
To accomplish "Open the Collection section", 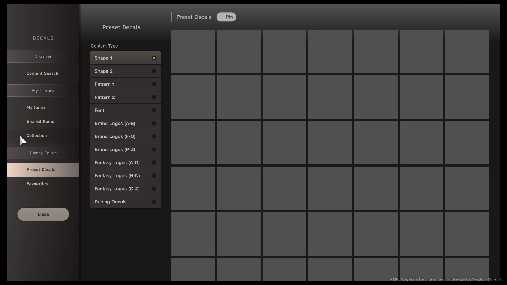I will pos(43,136).
